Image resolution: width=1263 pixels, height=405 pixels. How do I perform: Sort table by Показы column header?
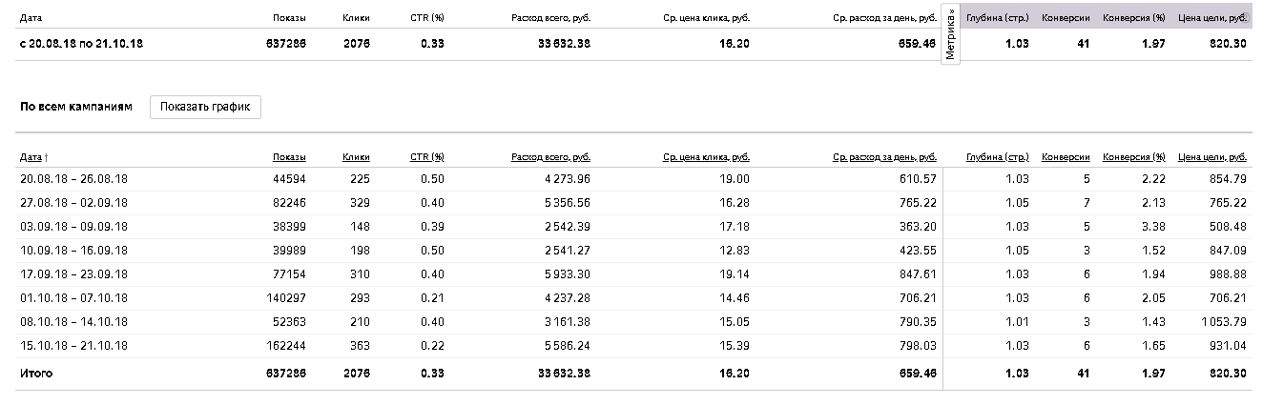[x=289, y=156]
